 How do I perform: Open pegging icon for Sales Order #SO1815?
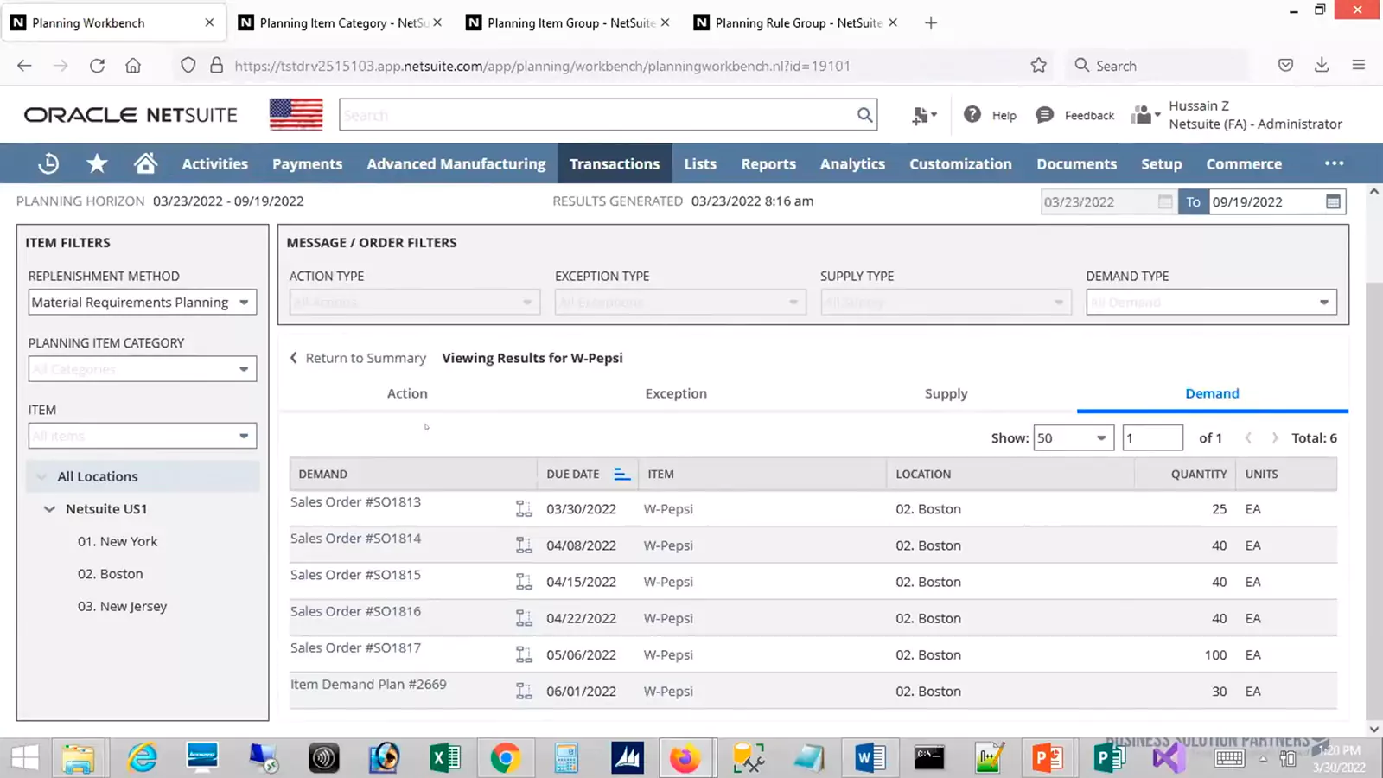tap(524, 582)
